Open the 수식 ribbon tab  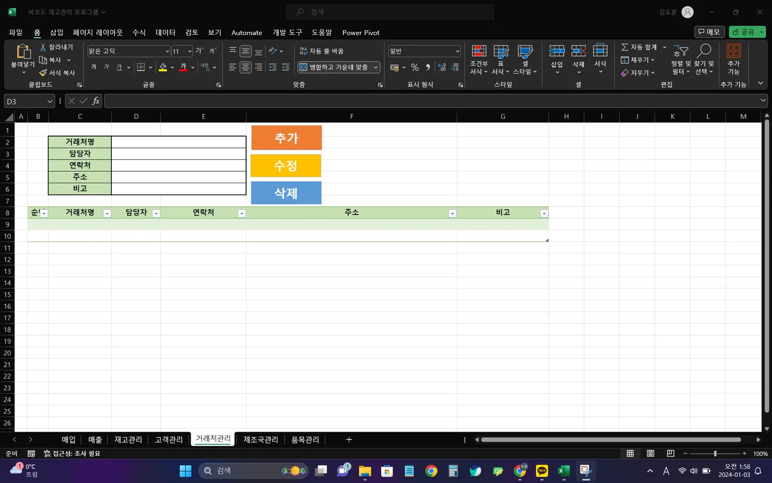(x=139, y=32)
